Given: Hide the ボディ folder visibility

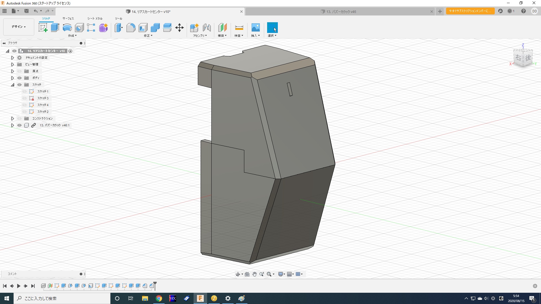Looking at the screenshot, I should tap(19, 78).
